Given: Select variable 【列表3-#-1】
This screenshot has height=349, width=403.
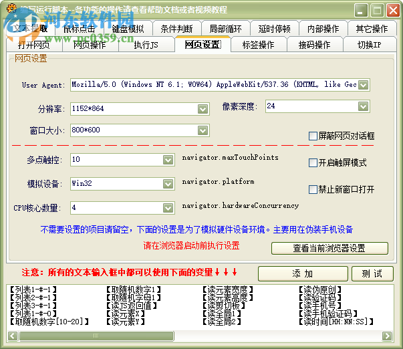Looking at the screenshot, I should [33, 306].
